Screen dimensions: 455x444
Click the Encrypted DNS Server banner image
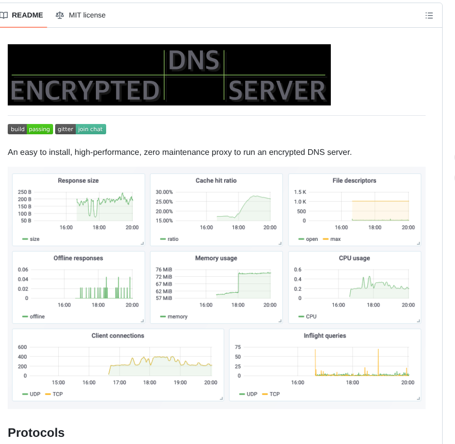tap(169, 75)
